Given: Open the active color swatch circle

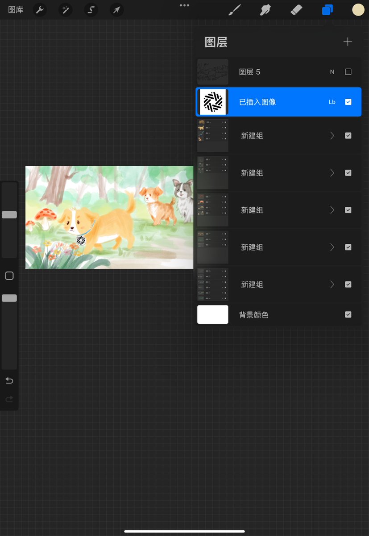Looking at the screenshot, I should (x=358, y=10).
